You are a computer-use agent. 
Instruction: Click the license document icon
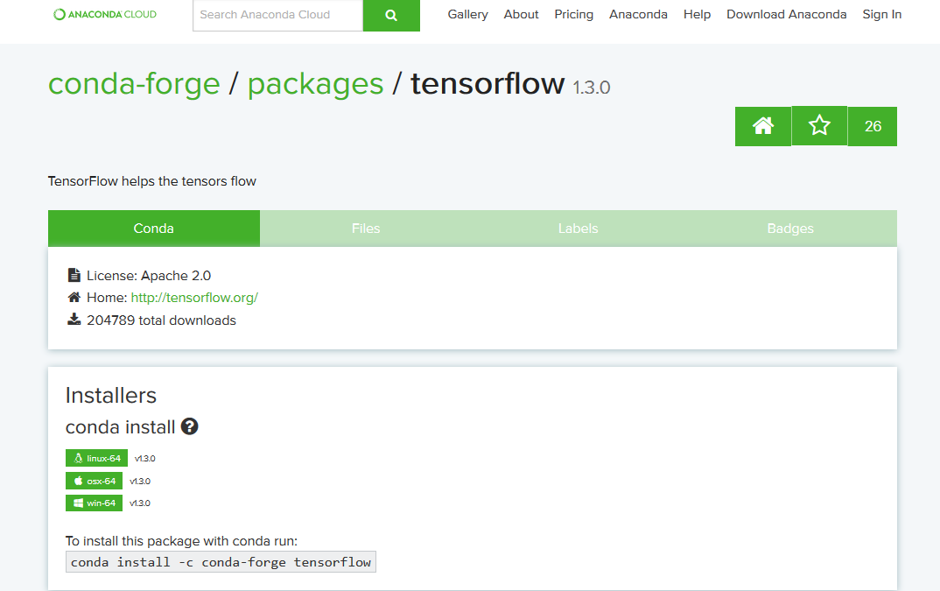74,276
